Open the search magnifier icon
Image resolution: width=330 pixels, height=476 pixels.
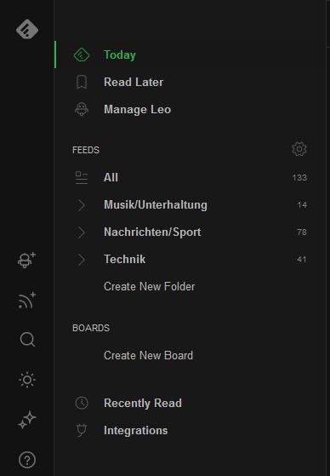(27, 340)
